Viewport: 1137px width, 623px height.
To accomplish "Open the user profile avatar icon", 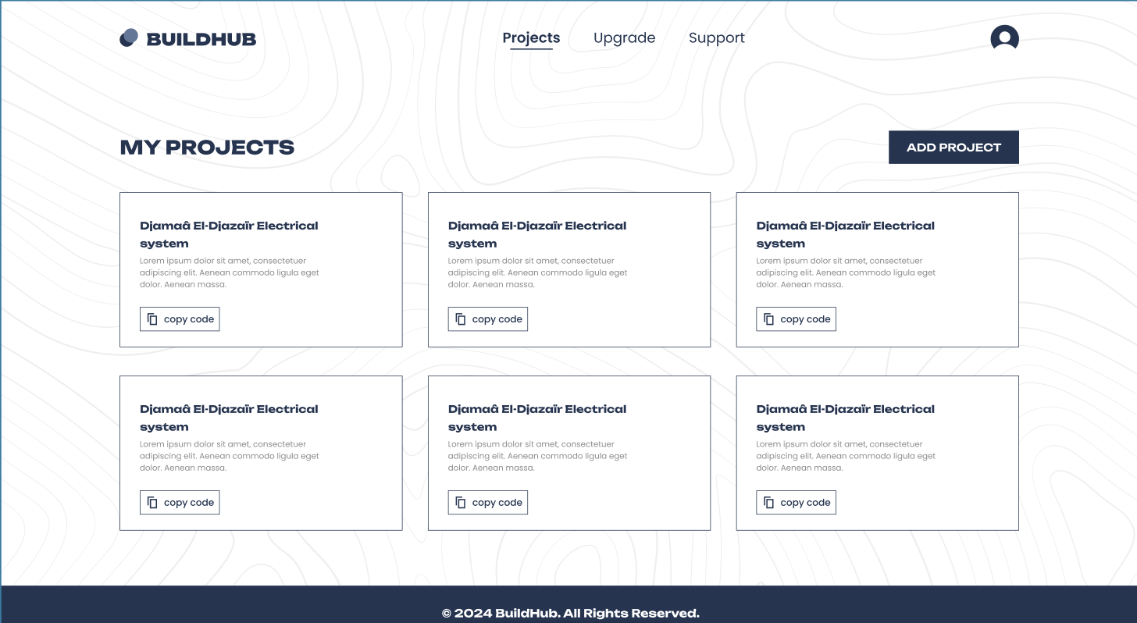I will pyautogui.click(x=1004, y=38).
